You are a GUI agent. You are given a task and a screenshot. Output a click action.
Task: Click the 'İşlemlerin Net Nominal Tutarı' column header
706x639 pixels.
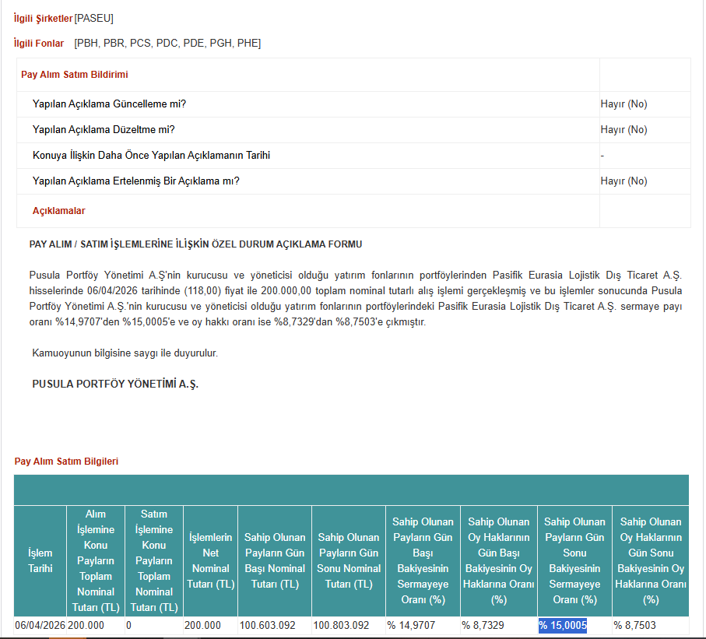(211, 560)
